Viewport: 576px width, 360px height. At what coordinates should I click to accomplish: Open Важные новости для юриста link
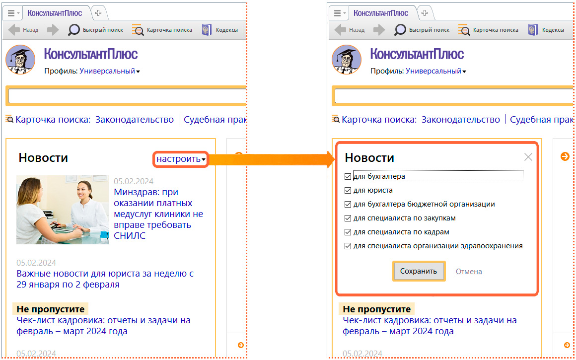tap(105, 279)
